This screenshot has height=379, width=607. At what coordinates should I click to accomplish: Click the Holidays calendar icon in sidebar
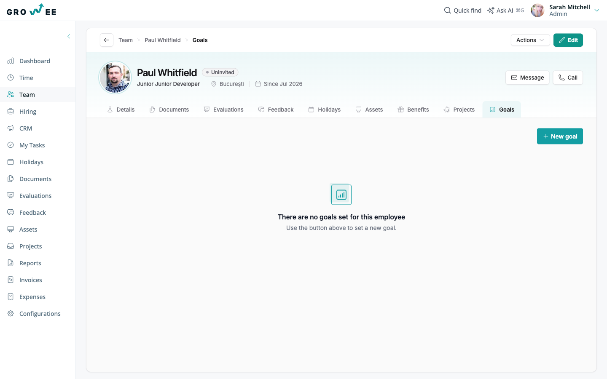click(11, 162)
